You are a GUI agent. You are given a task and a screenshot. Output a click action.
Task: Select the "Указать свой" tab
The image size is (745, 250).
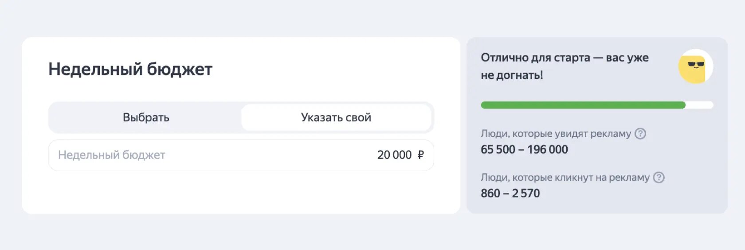click(x=336, y=117)
